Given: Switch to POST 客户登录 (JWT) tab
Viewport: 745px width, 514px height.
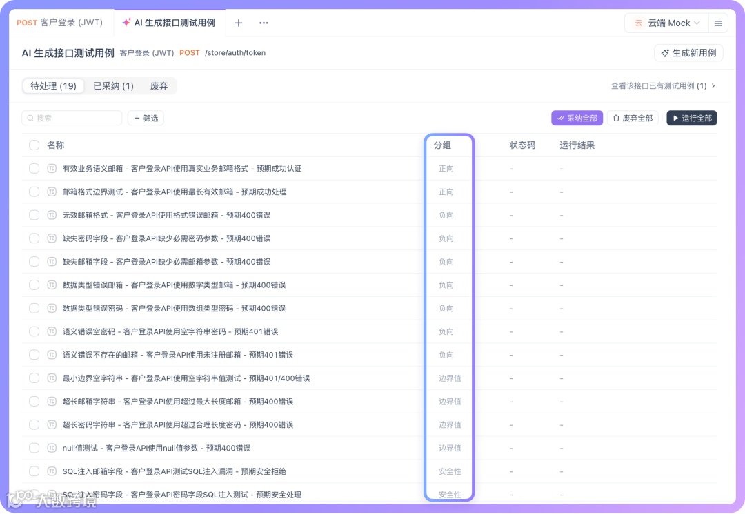Looking at the screenshot, I should coord(60,23).
